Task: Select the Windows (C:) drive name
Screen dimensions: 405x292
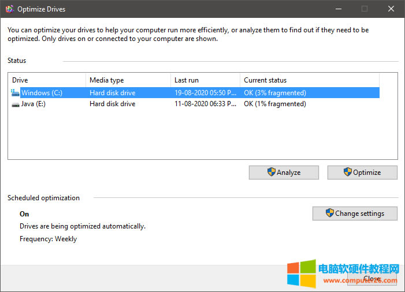Action: point(42,92)
